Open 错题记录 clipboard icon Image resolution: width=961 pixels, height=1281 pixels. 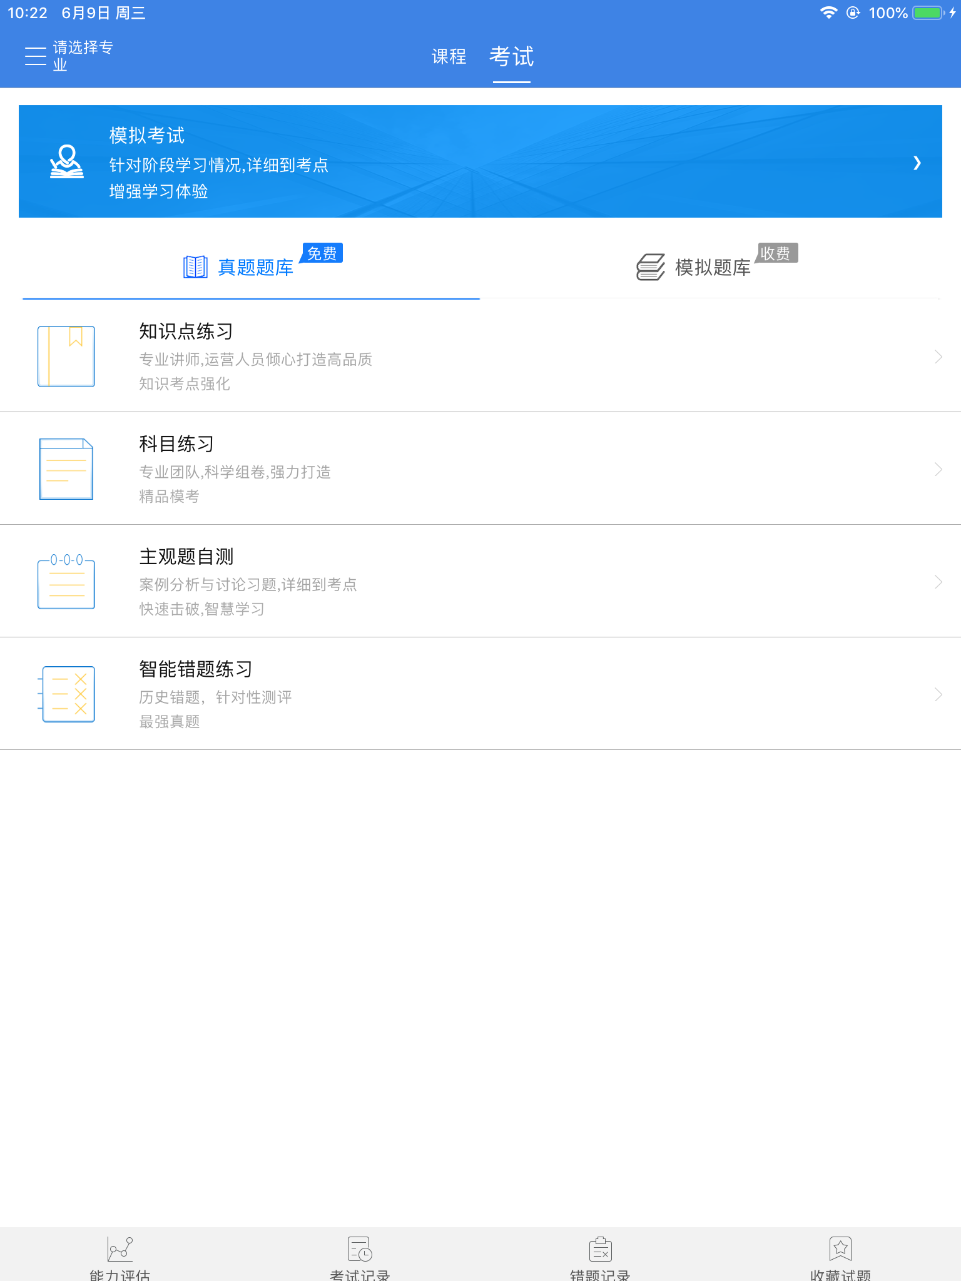click(601, 1248)
